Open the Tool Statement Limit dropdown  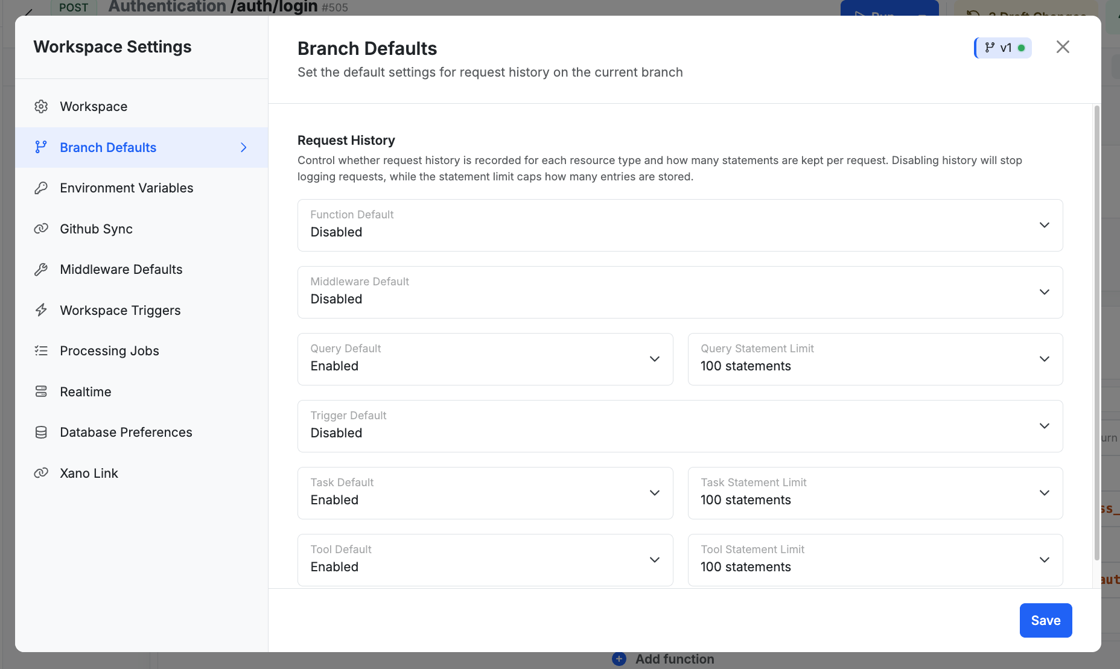[x=1043, y=560]
